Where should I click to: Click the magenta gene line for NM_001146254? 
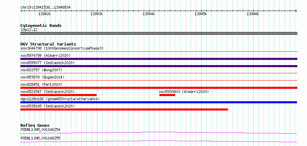coord(159,133)
